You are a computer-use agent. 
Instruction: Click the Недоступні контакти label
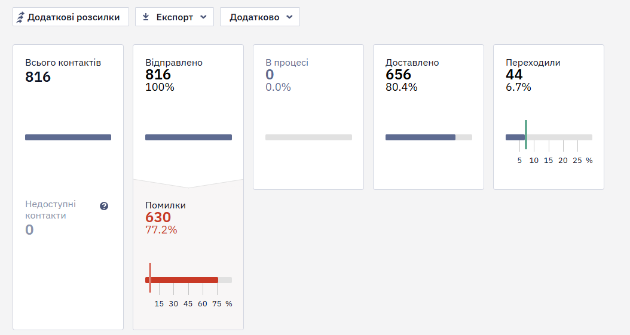point(51,210)
